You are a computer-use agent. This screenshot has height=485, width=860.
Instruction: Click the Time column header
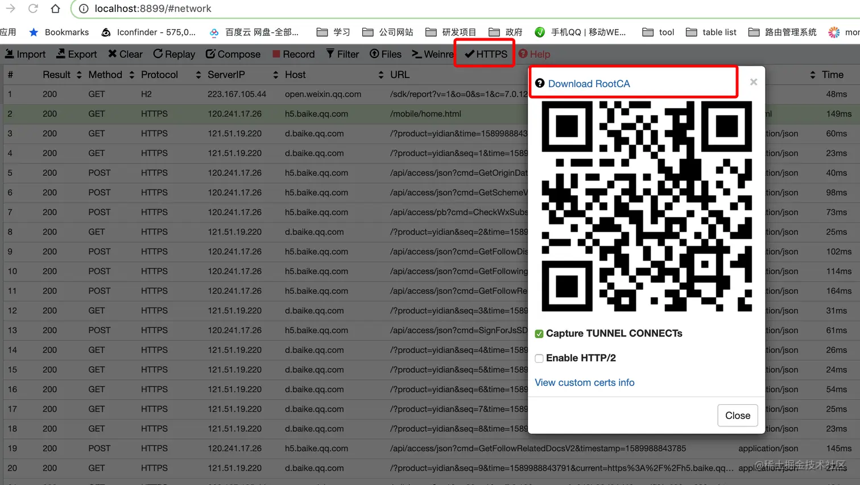(833, 75)
